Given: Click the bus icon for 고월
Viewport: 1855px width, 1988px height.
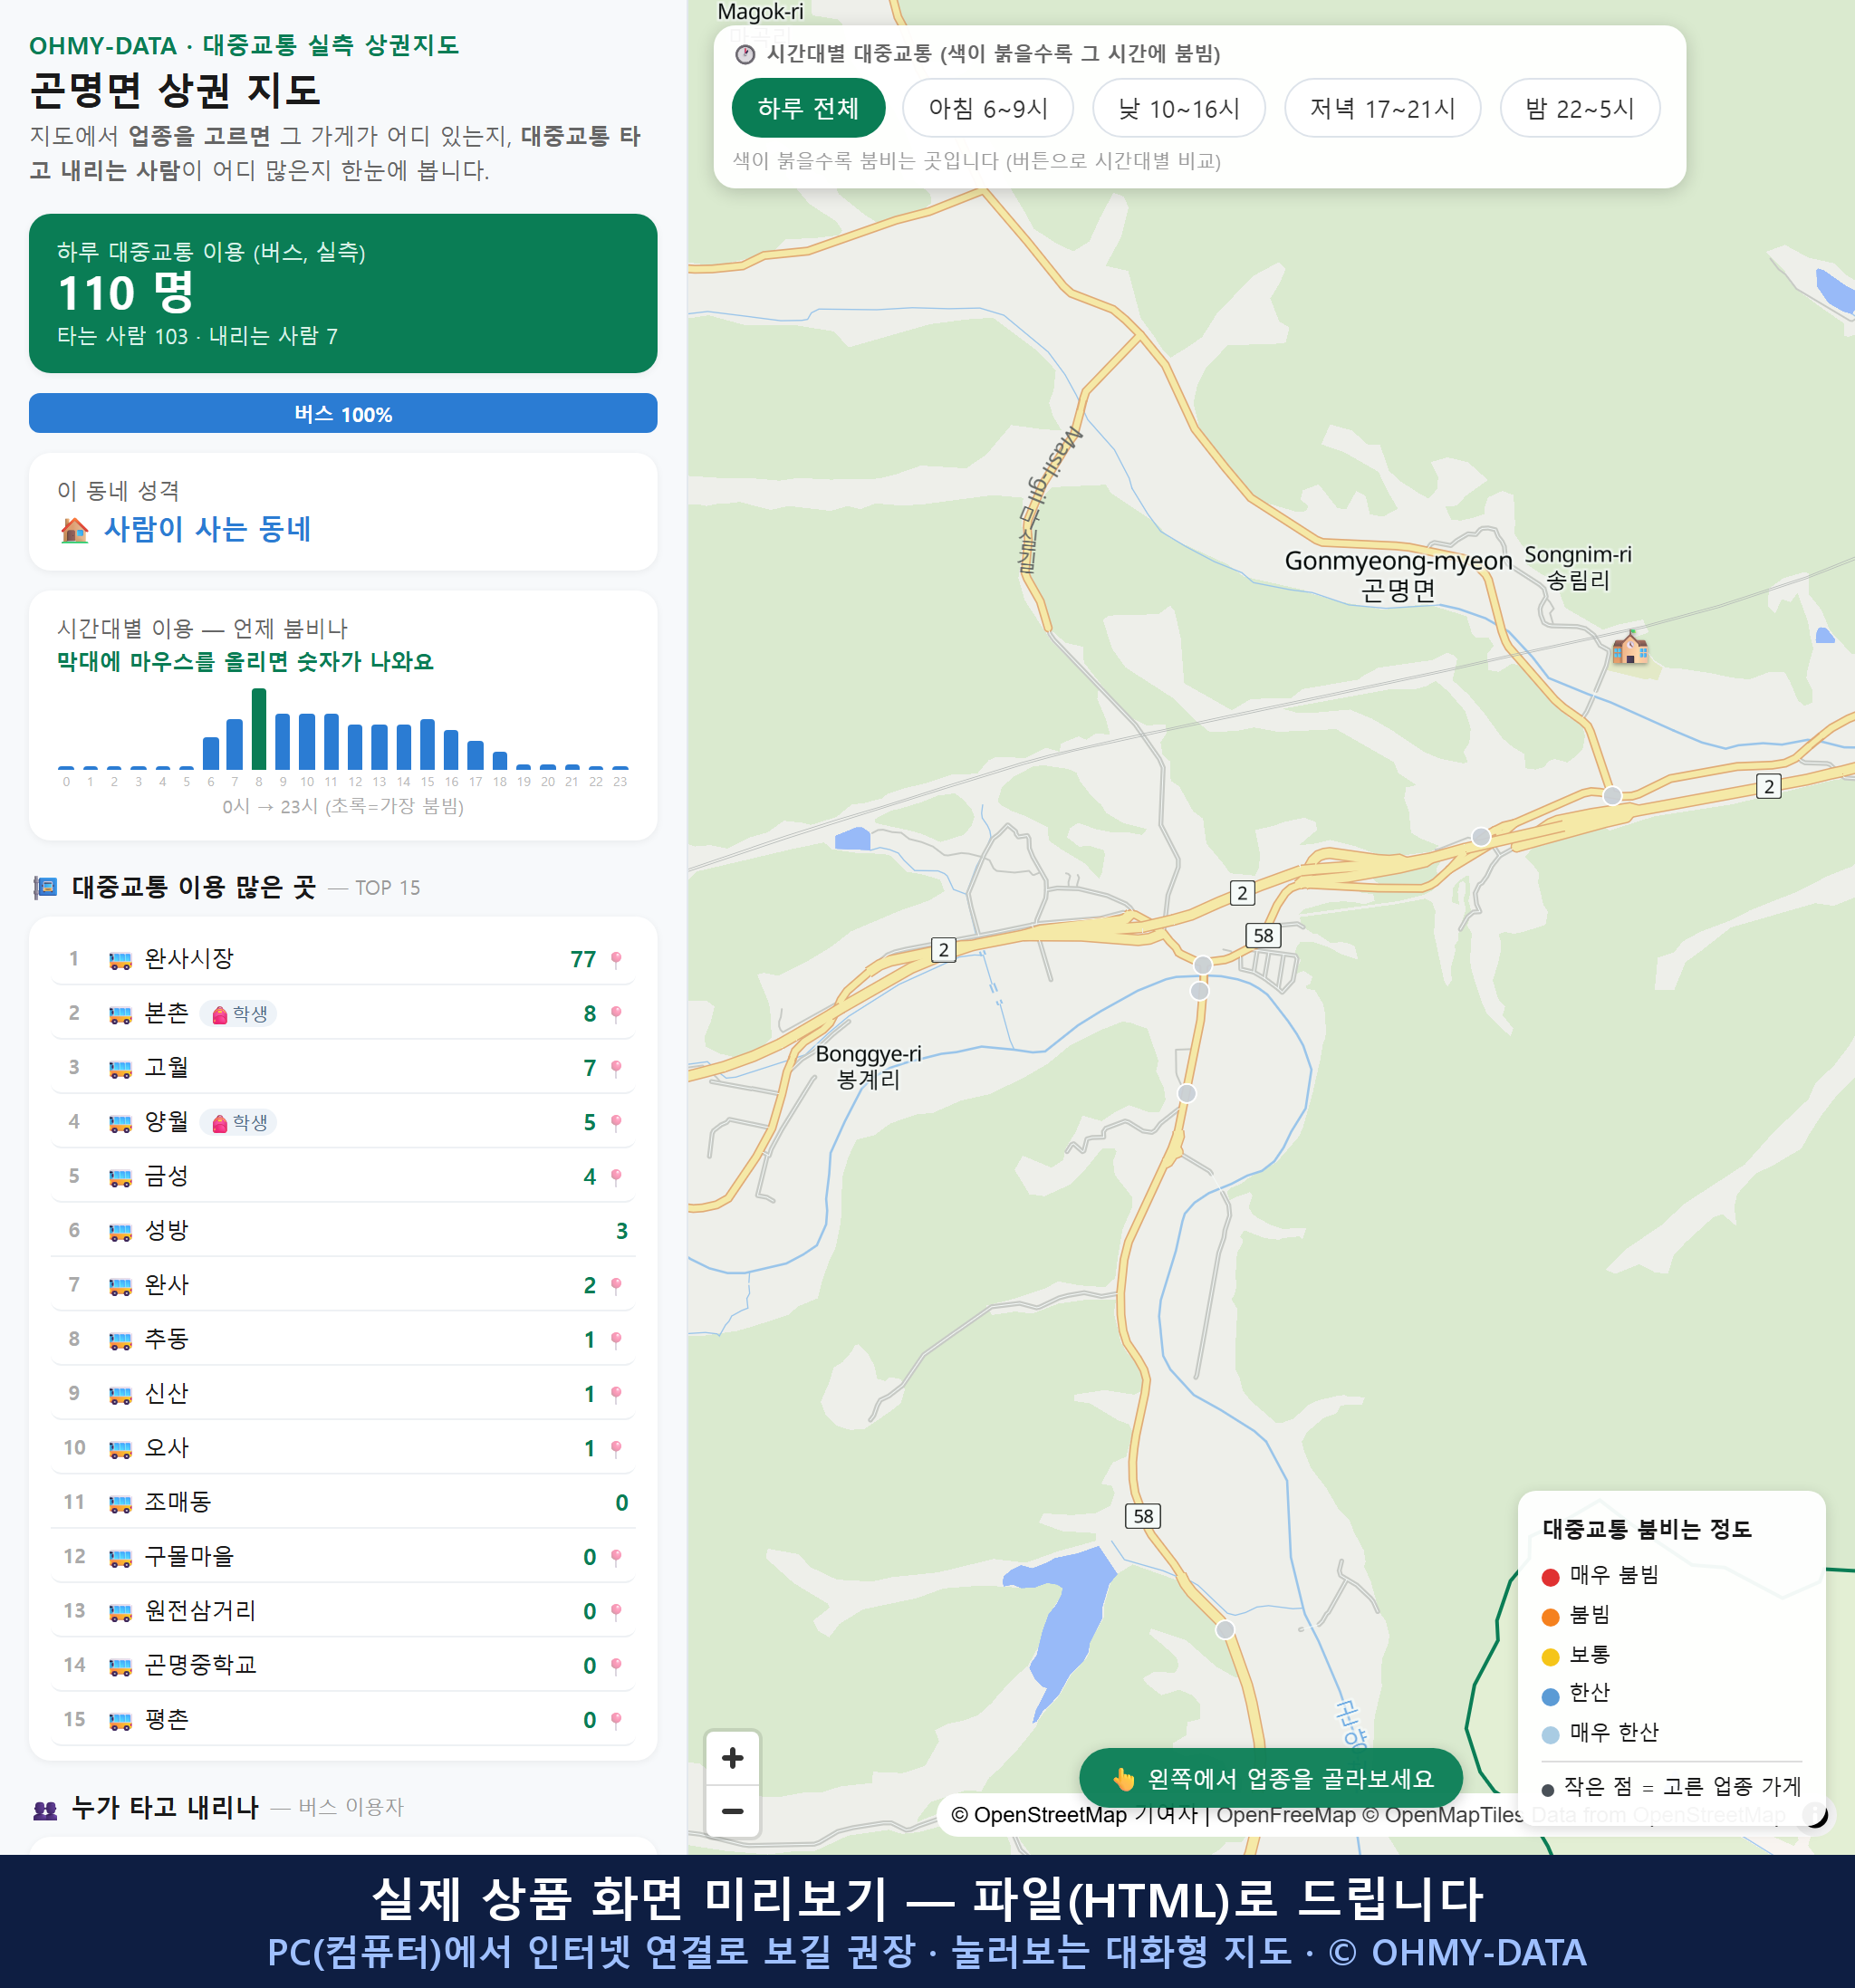Looking at the screenshot, I should [120, 1068].
